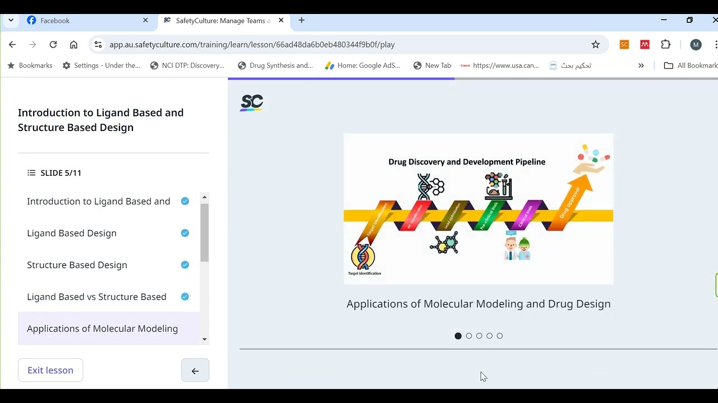Open the Arabic تحكيم بحث bookmark
718x403 pixels.
click(570, 65)
